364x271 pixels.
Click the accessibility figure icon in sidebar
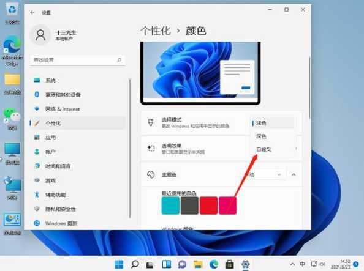37,195
